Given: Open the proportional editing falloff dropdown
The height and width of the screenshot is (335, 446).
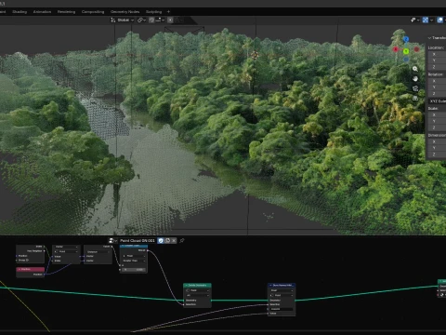Looking at the screenshot, I should click(x=179, y=20).
